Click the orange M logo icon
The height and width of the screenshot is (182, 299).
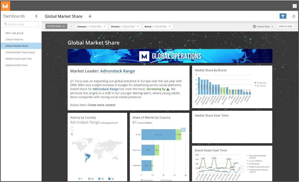point(5,6)
